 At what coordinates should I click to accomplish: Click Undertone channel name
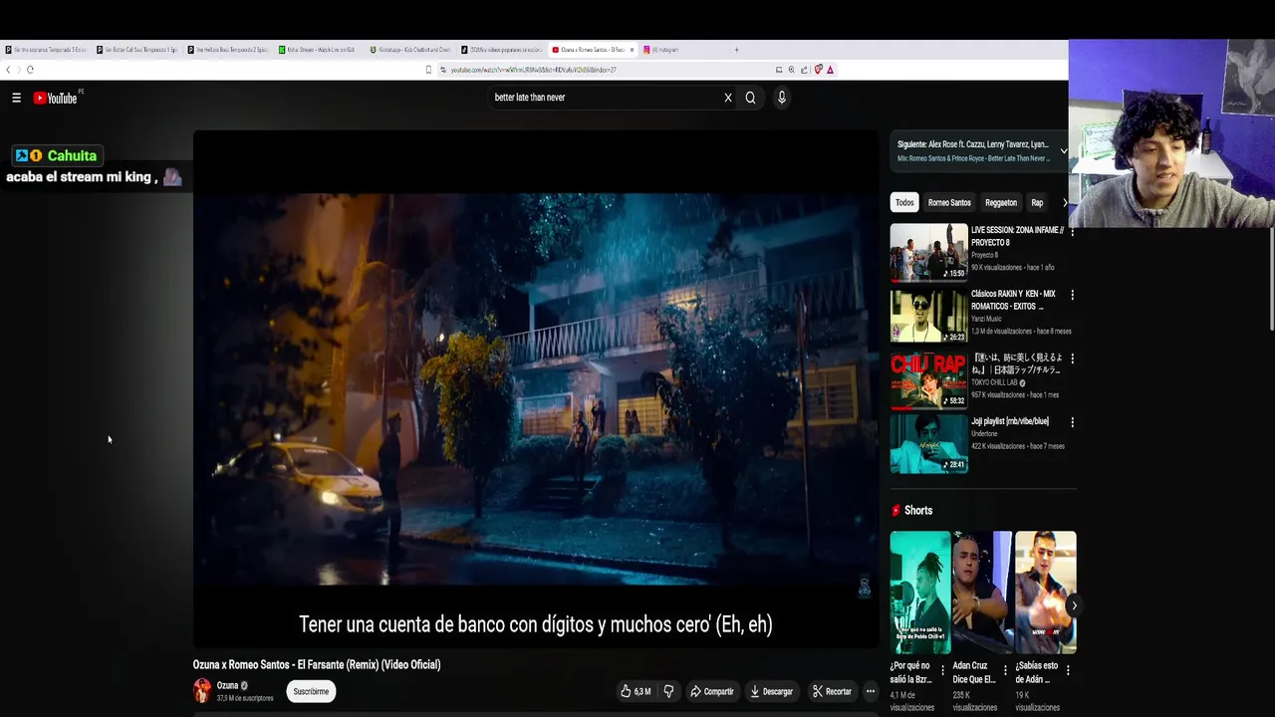coord(984,434)
